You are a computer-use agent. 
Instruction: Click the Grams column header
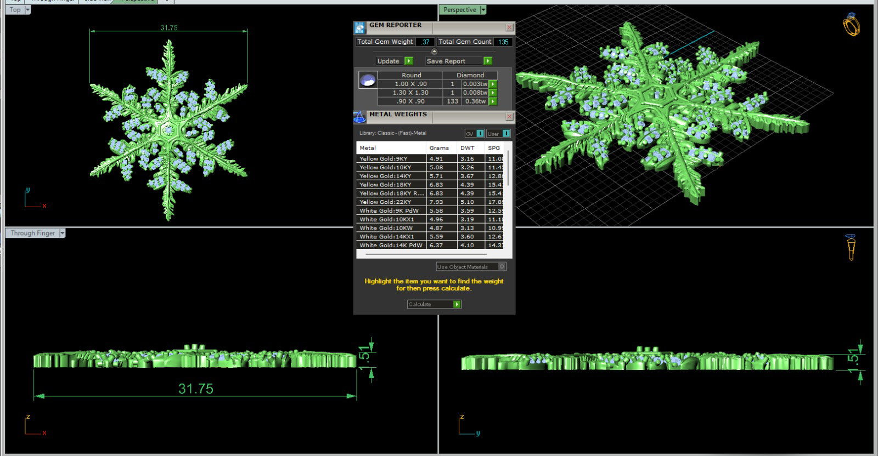[x=442, y=148]
